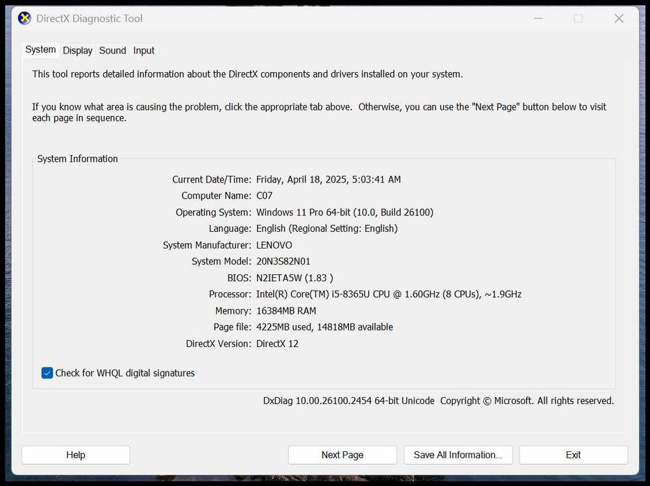Uncheck Check for WHQL digital signatures
The height and width of the screenshot is (486, 650).
47,373
